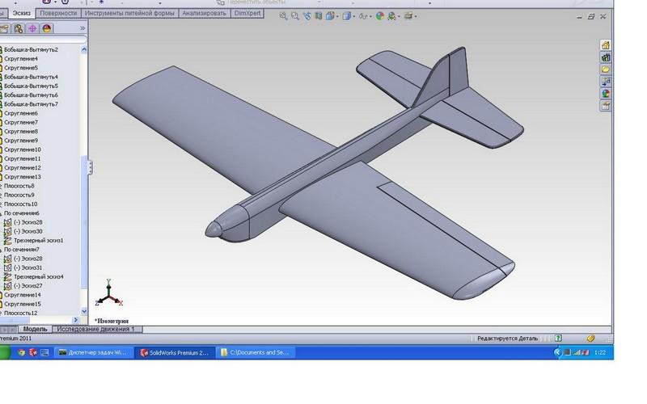Open the Edit Appearance color ball icon
This screenshot has height=404, width=647.
(378, 15)
